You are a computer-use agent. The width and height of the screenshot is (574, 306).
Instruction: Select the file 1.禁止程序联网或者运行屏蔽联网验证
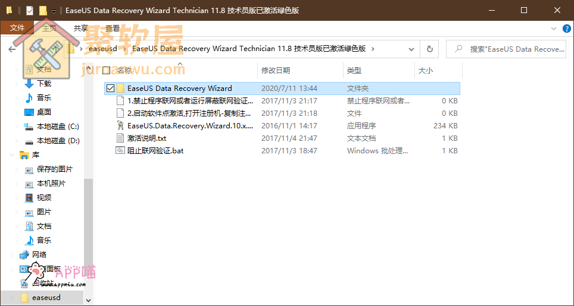tap(190, 101)
